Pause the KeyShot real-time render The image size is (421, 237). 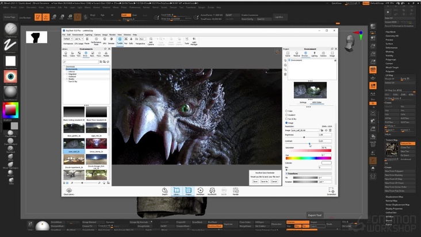87,41
